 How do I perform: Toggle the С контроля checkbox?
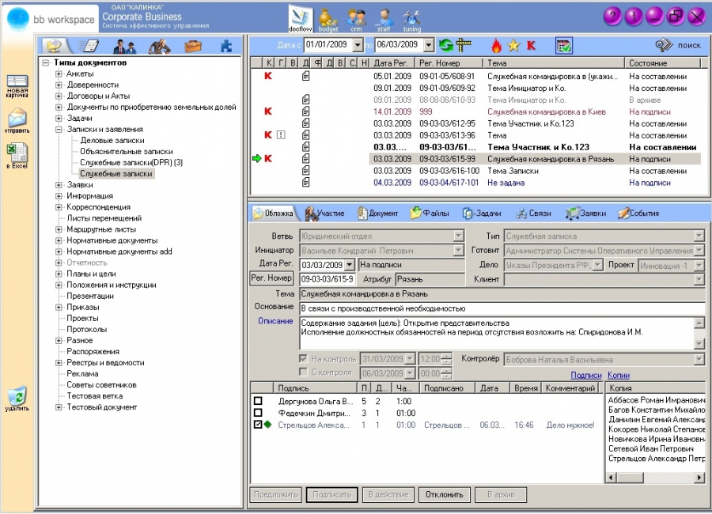[303, 372]
